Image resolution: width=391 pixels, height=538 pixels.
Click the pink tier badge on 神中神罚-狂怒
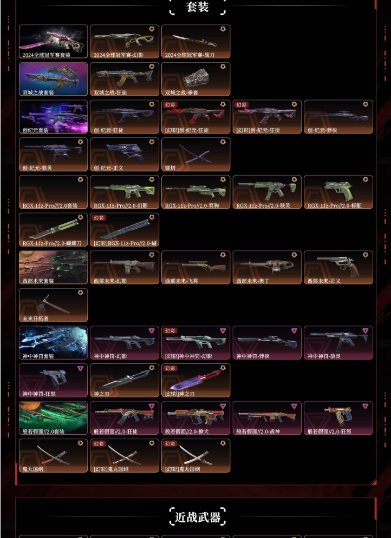(x=80, y=368)
